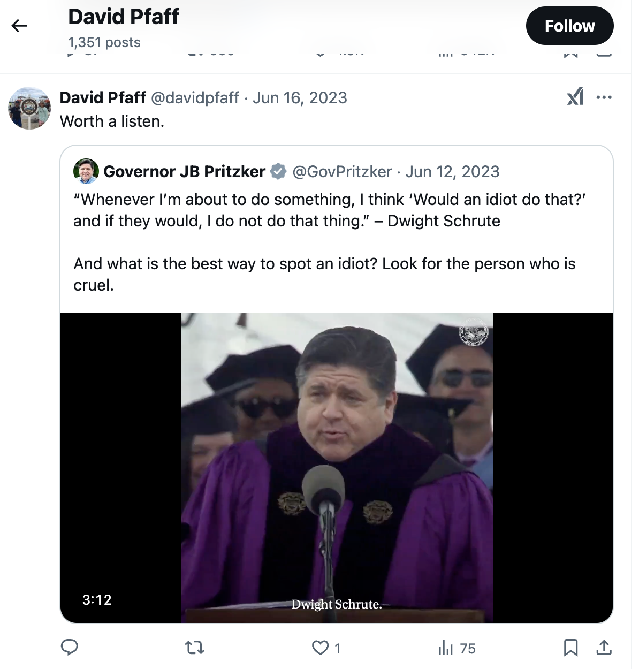
Task: Open the Grok icon on the post
Action: click(x=575, y=97)
